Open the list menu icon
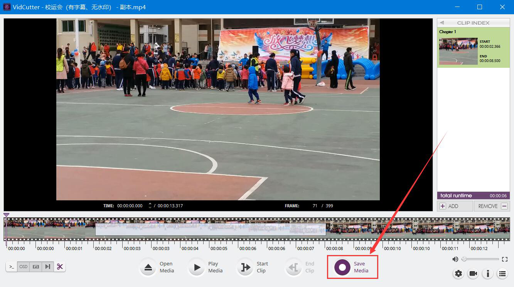This screenshot has height=287, width=514. [502, 274]
